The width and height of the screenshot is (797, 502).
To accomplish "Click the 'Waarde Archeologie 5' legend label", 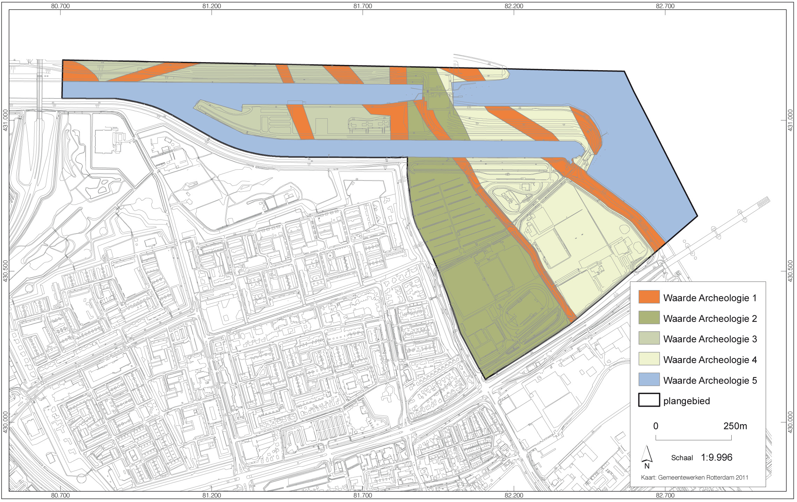I will click(710, 380).
